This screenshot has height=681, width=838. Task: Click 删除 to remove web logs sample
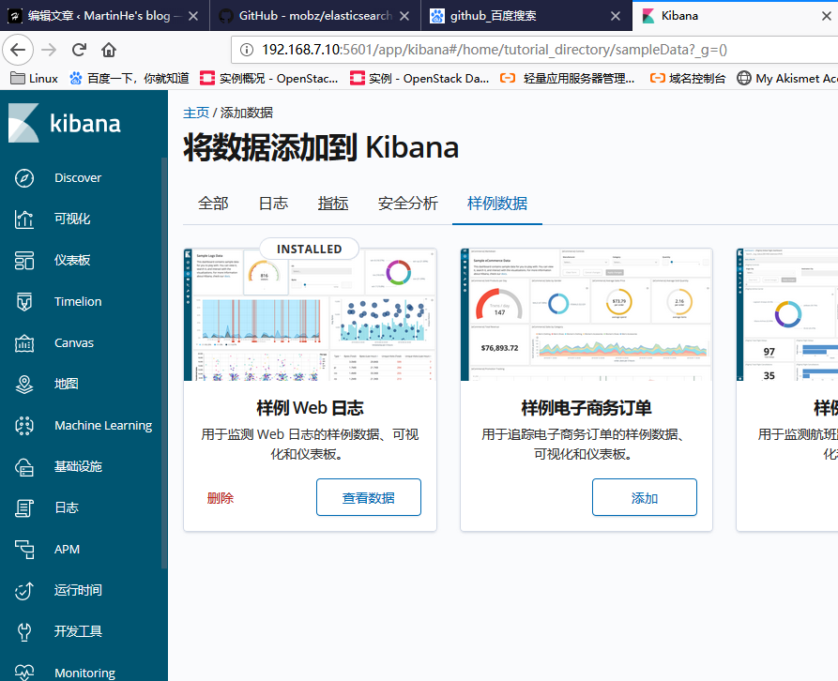221,498
